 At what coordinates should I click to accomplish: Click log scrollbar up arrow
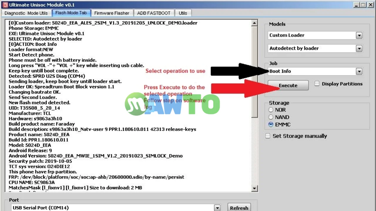point(255,23)
